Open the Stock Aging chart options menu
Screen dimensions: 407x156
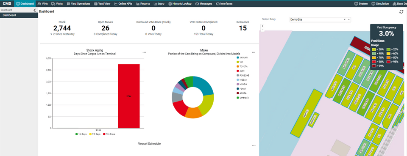click(x=144, y=52)
